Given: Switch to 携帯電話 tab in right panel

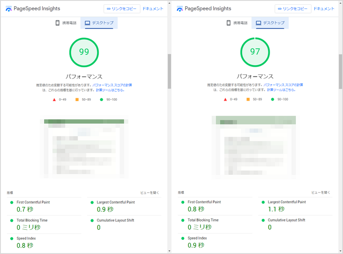Looking at the screenshot, I should coord(237,23).
